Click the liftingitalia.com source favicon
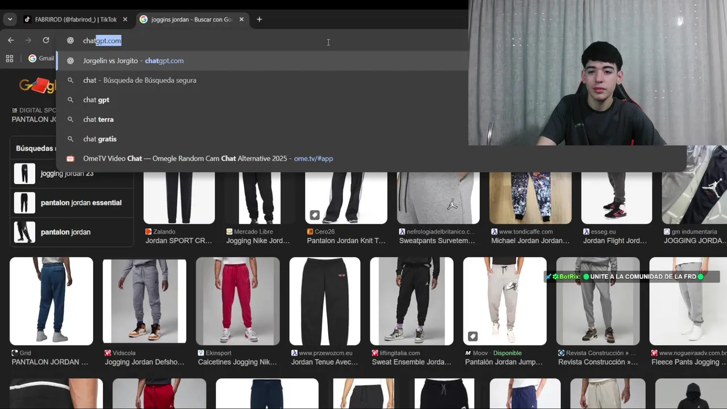 pos(375,353)
